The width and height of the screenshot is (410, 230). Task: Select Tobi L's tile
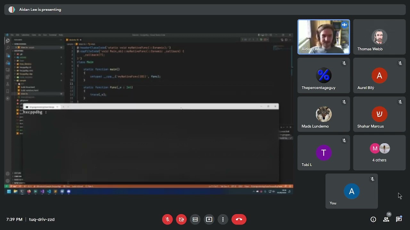point(324,153)
